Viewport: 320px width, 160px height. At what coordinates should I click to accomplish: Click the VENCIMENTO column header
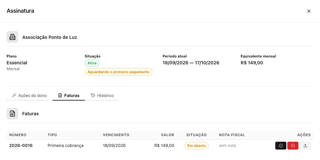click(116, 135)
